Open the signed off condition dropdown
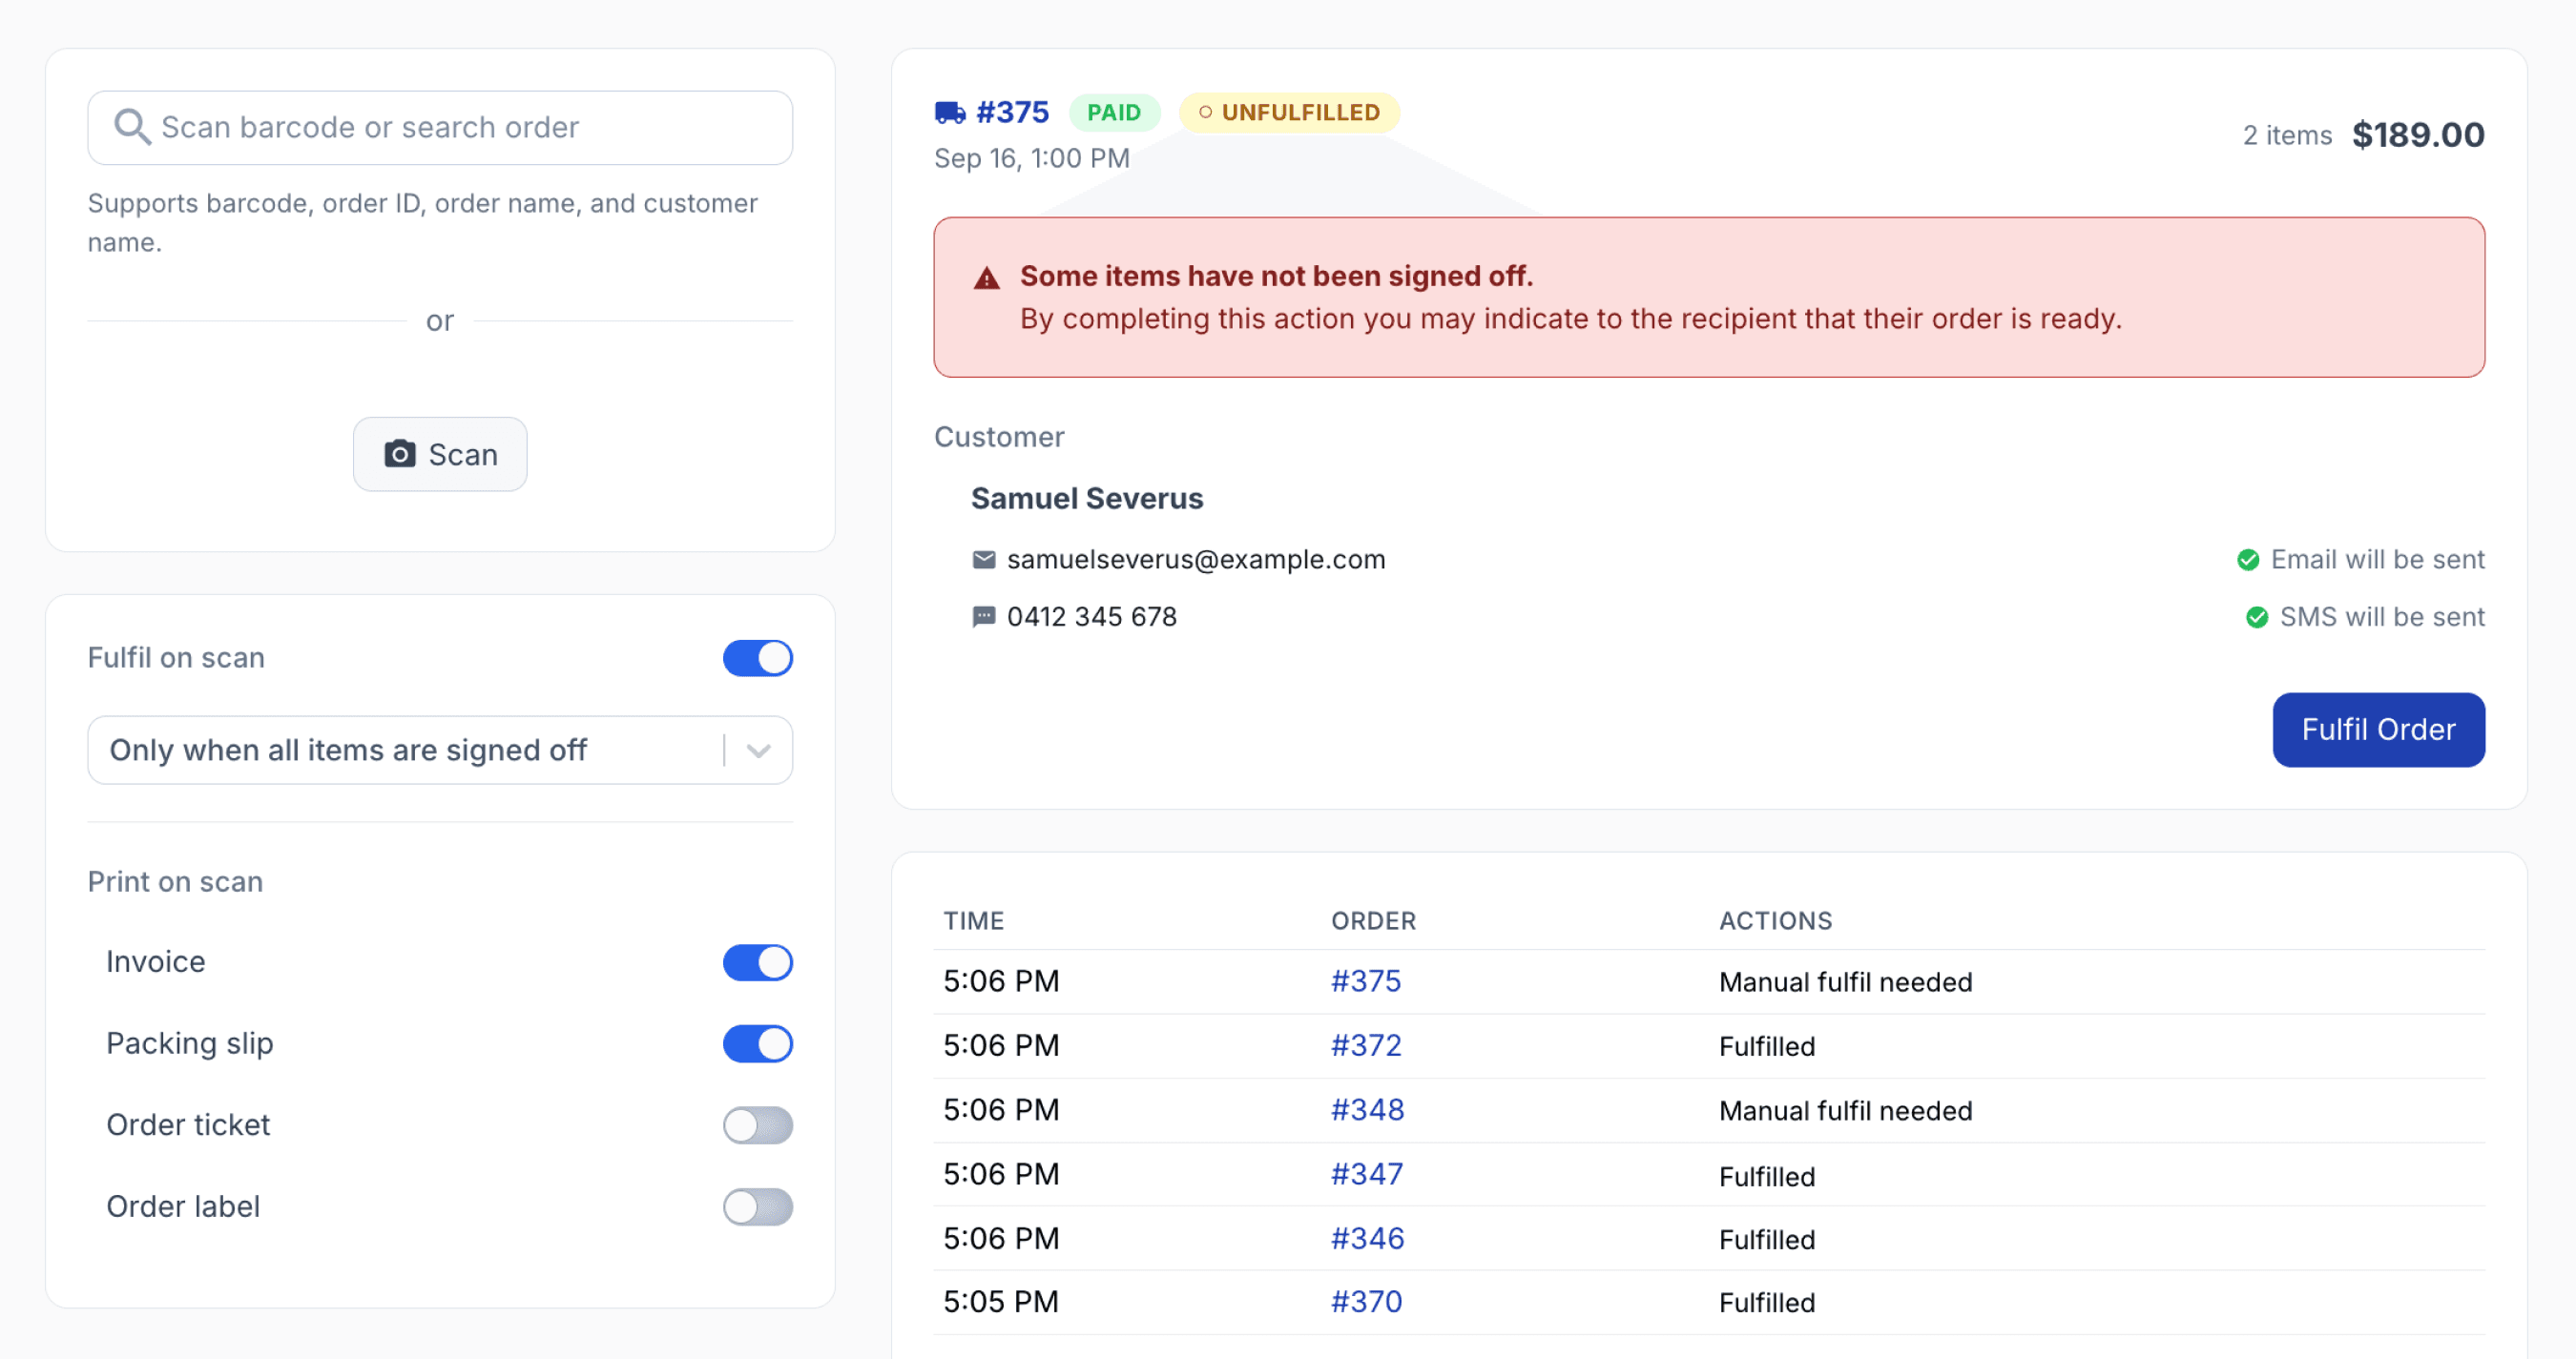The width and height of the screenshot is (2576, 1359). click(440, 751)
